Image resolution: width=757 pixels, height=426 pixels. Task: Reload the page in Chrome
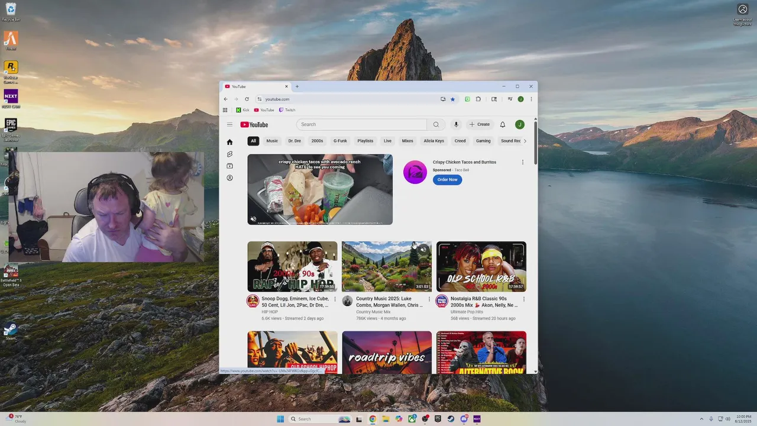point(247,99)
